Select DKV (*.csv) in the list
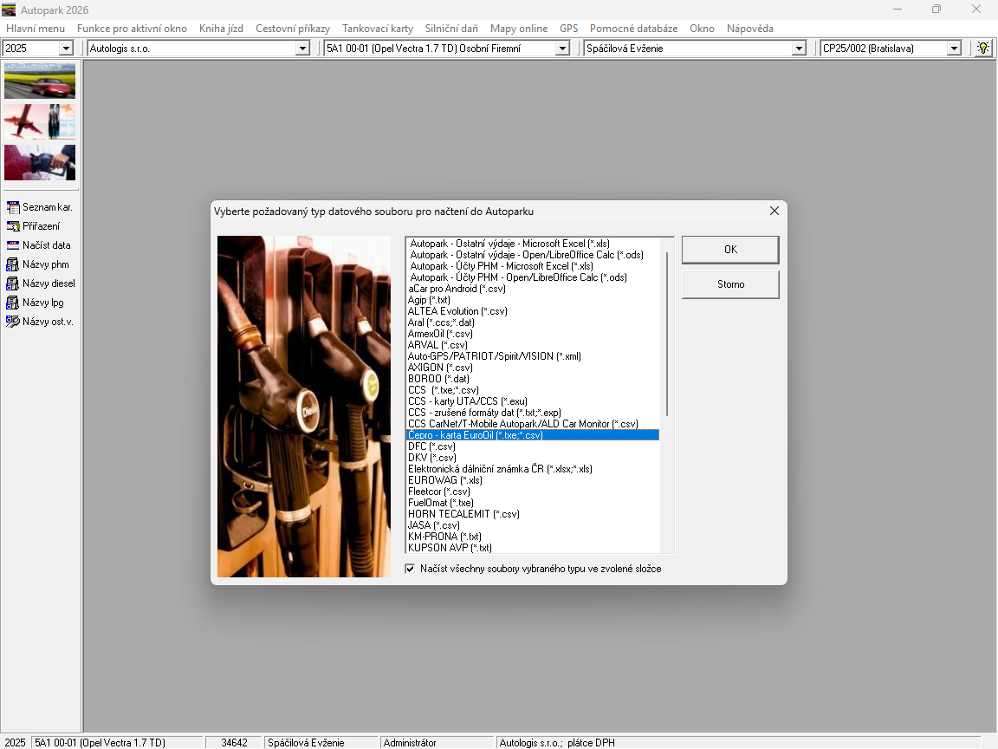 (x=432, y=458)
